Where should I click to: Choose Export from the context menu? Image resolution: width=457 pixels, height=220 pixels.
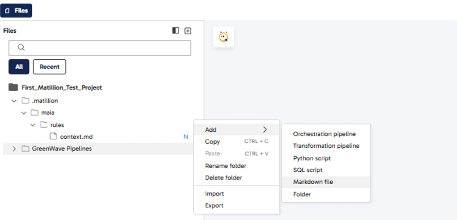pyautogui.click(x=236, y=205)
